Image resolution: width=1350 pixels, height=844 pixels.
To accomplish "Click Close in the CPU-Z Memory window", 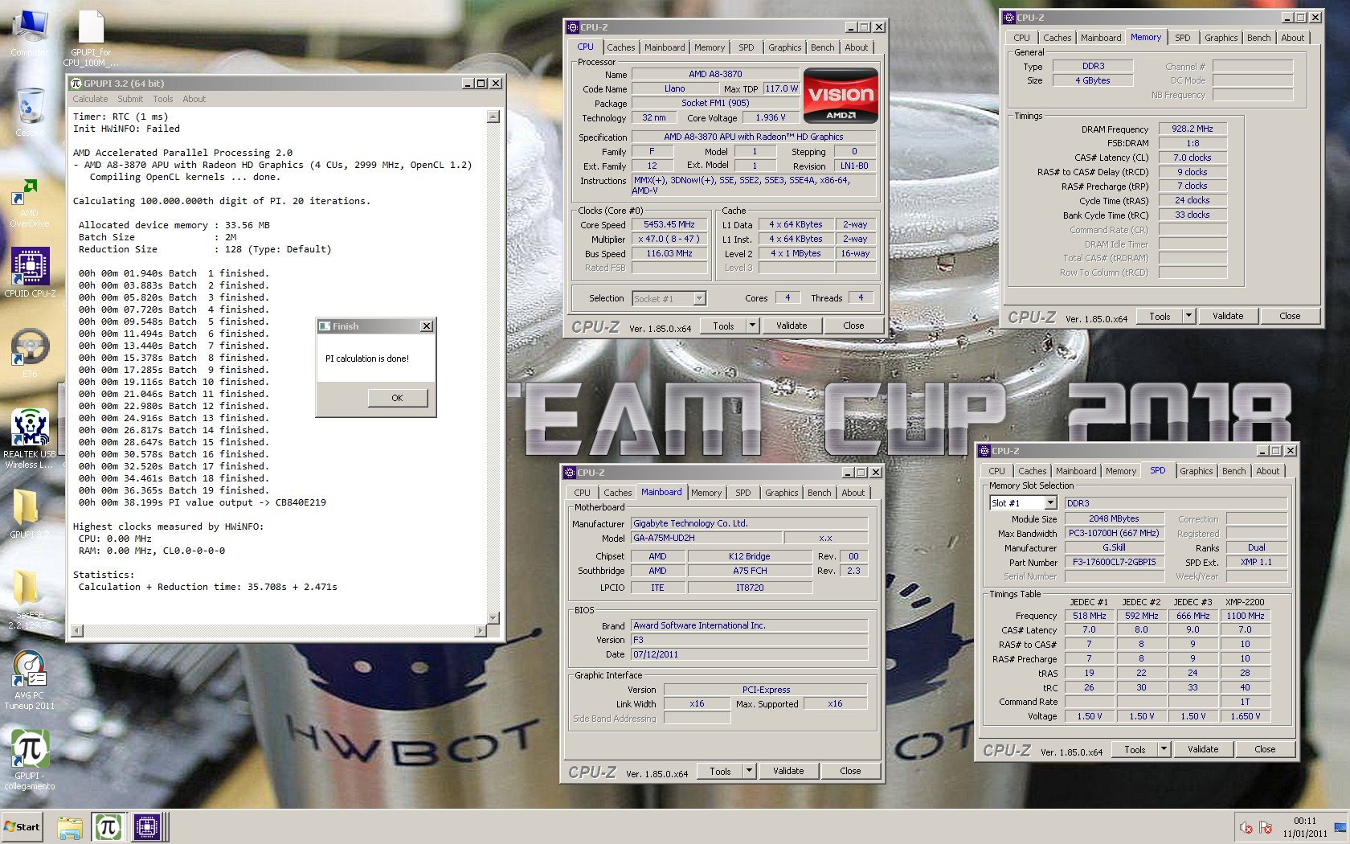I will (1290, 316).
